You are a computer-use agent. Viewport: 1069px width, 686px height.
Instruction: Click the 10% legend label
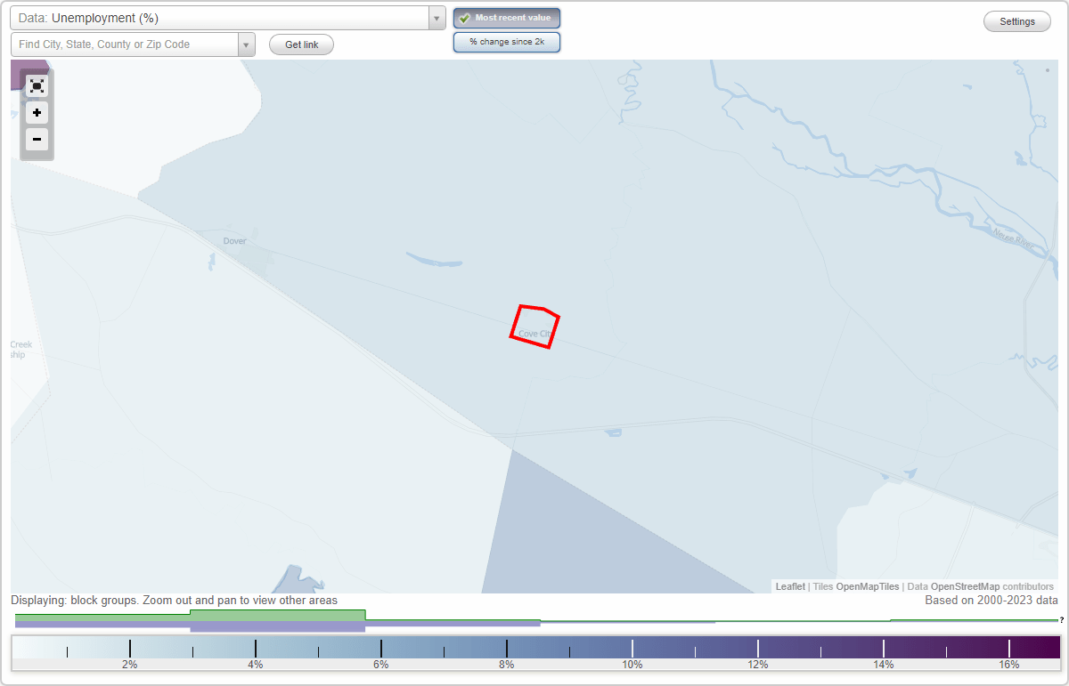click(x=632, y=665)
